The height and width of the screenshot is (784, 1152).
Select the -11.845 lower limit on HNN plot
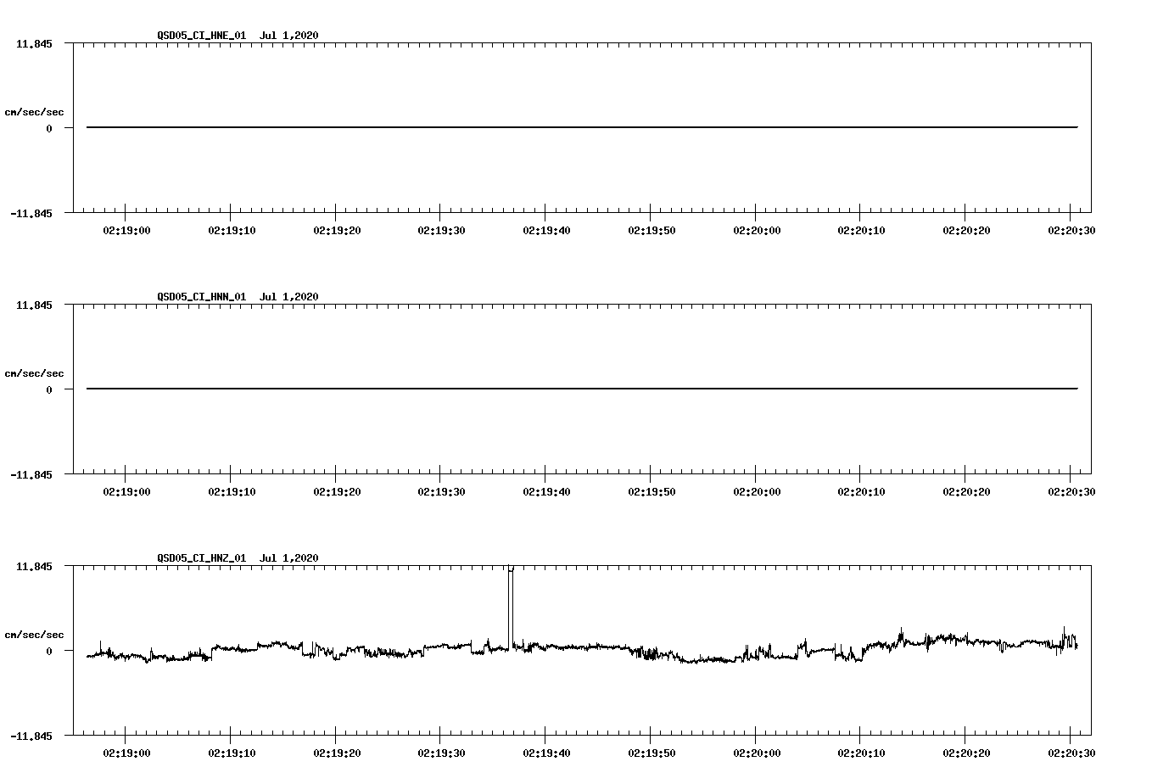click(x=31, y=474)
